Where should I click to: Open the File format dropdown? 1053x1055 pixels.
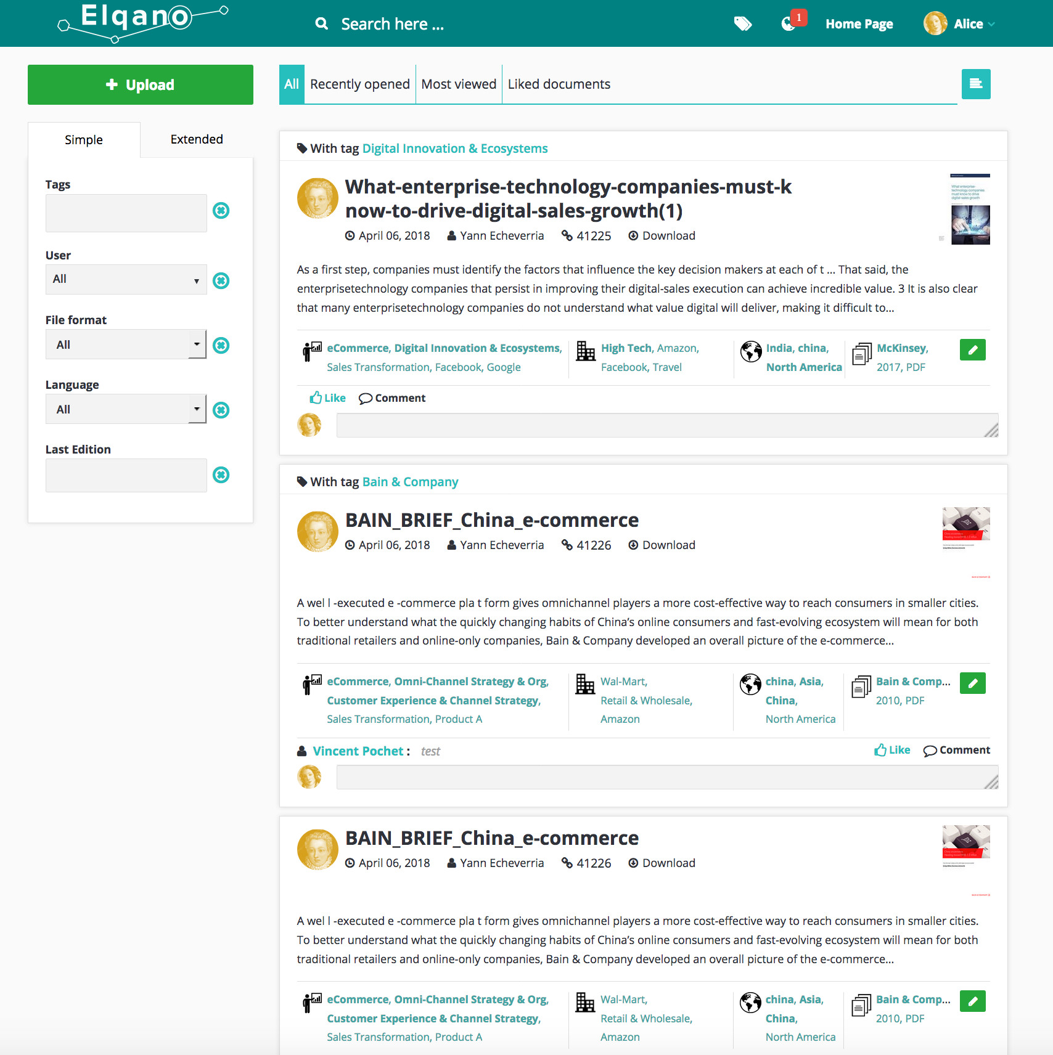coord(126,344)
